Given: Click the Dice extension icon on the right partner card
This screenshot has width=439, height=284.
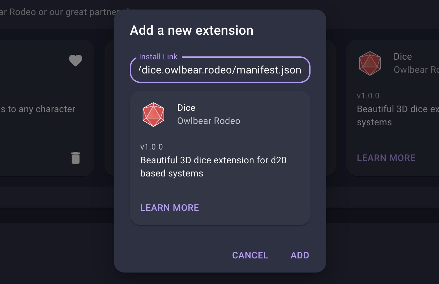Looking at the screenshot, I should [x=370, y=63].
